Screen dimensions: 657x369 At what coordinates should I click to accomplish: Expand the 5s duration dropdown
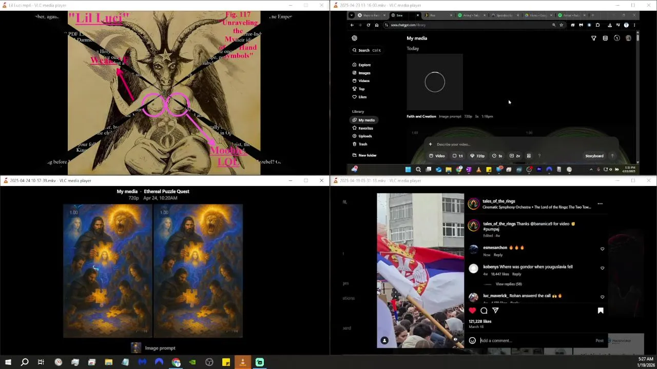pos(497,156)
